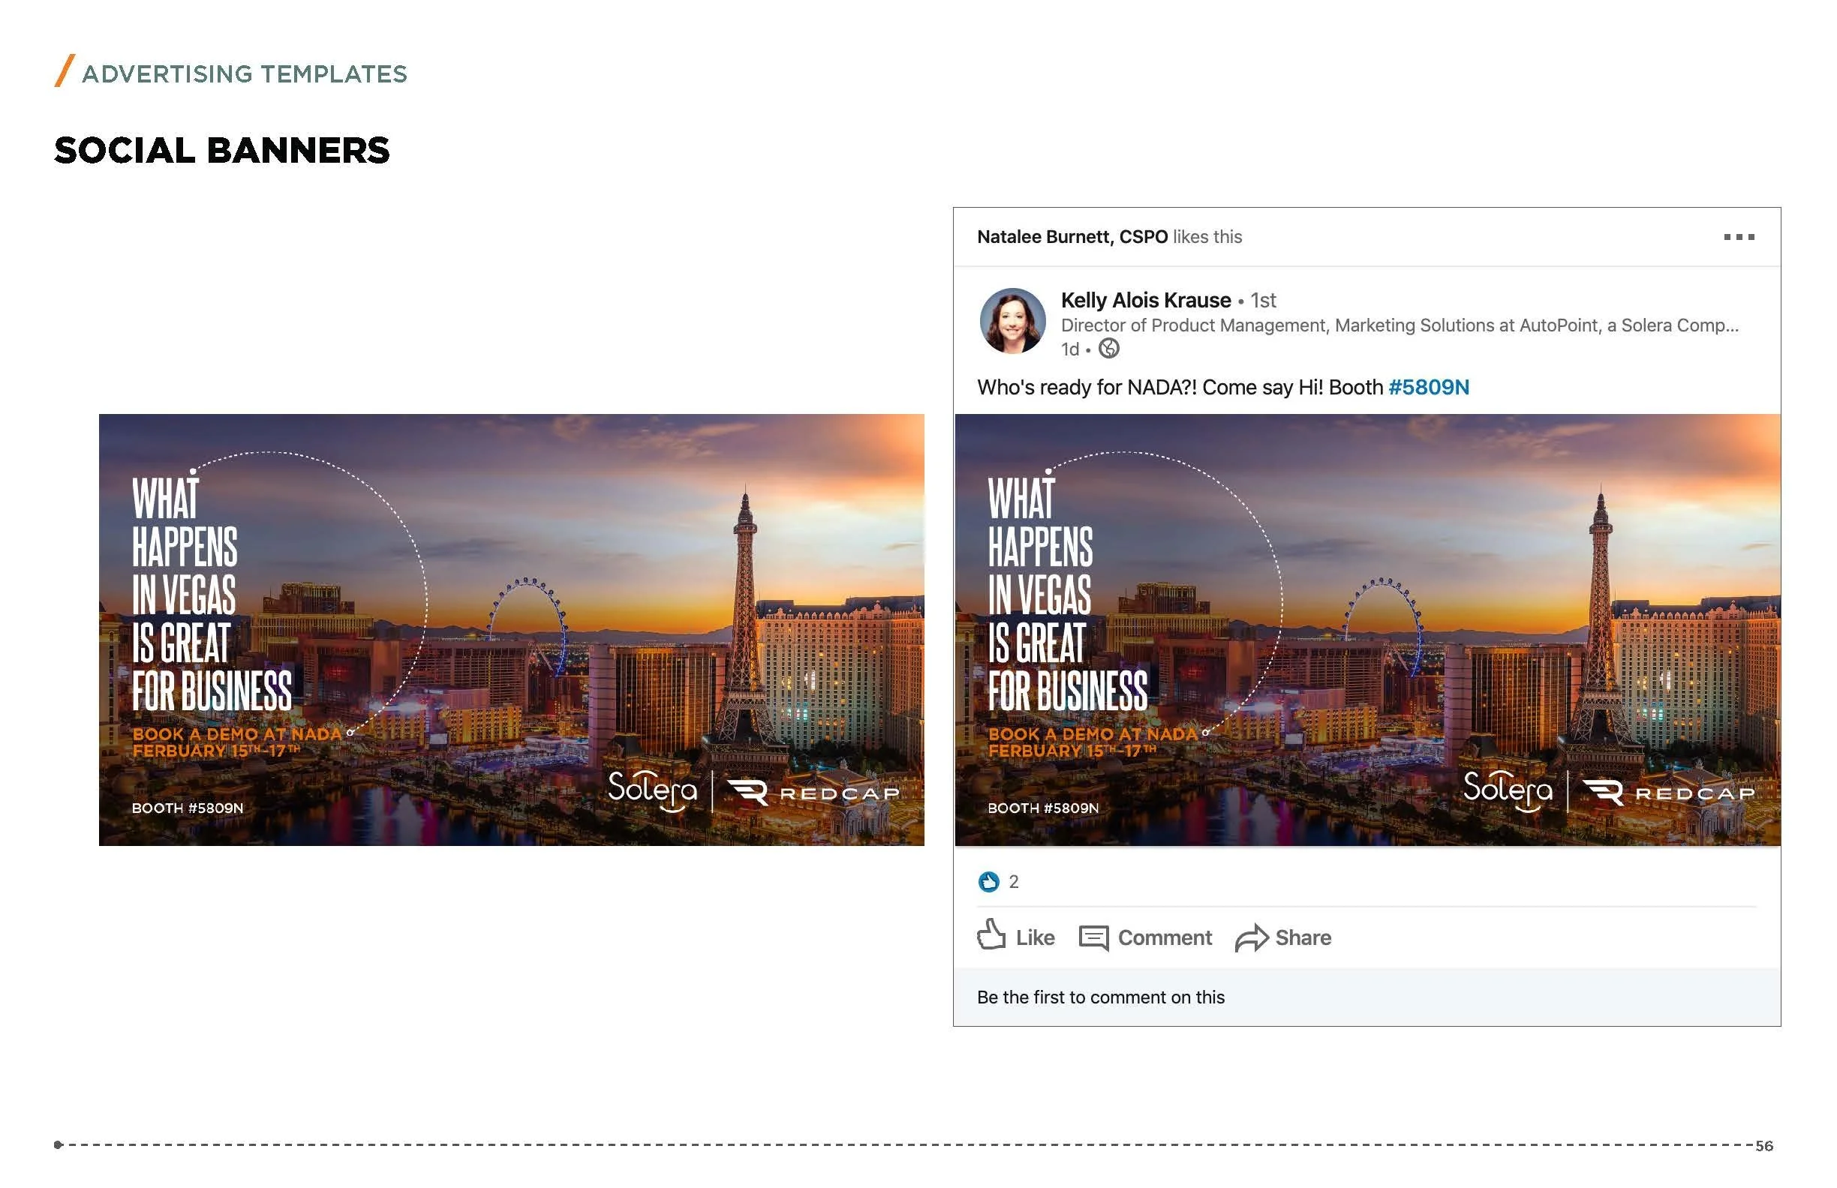Click Kelly Alois Krause's profile photo
The width and height of the screenshot is (1837, 1188).
click(1012, 321)
